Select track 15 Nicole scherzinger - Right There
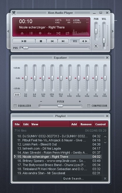122x193 pixels. point(57,157)
